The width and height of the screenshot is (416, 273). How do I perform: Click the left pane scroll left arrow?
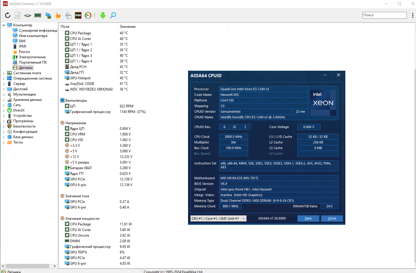point(3,266)
